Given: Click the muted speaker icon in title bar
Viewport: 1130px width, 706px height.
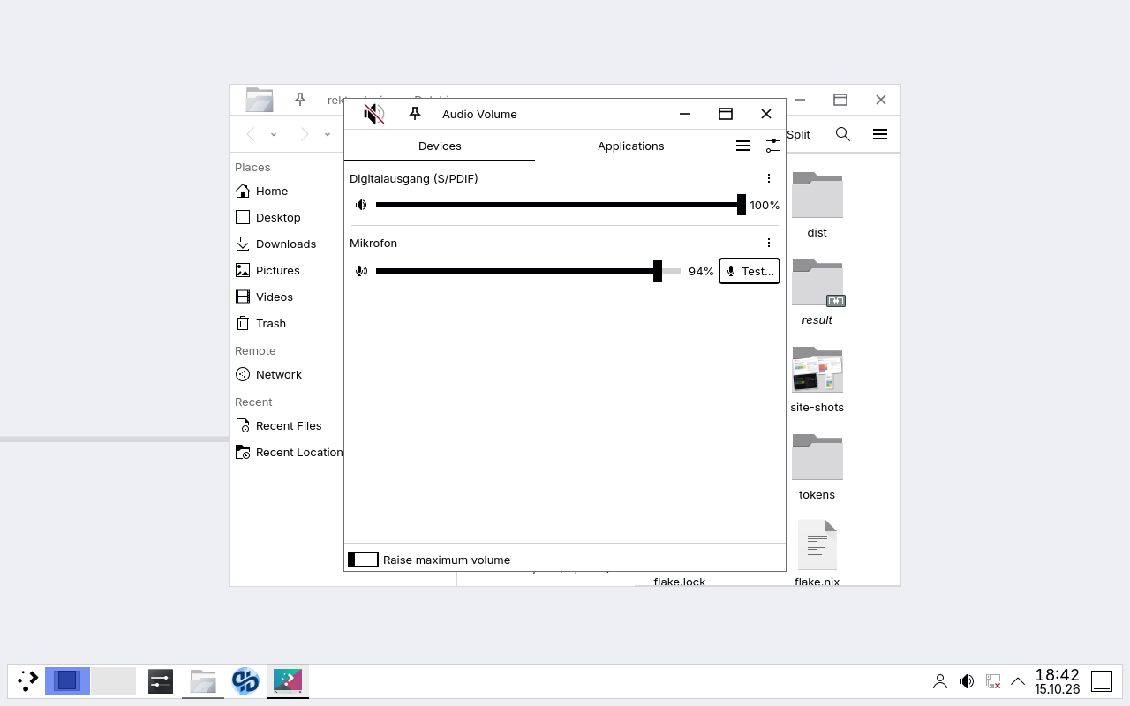Looking at the screenshot, I should tap(374, 114).
